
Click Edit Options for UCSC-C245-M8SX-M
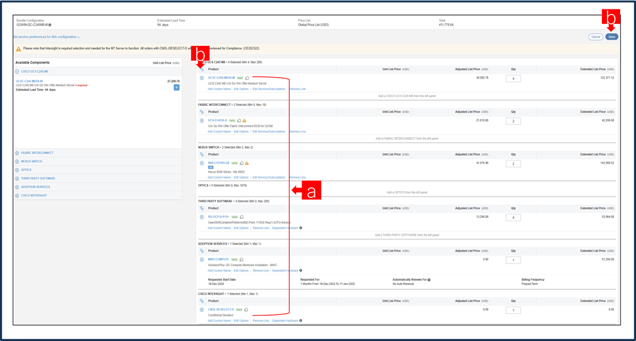click(x=241, y=89)
